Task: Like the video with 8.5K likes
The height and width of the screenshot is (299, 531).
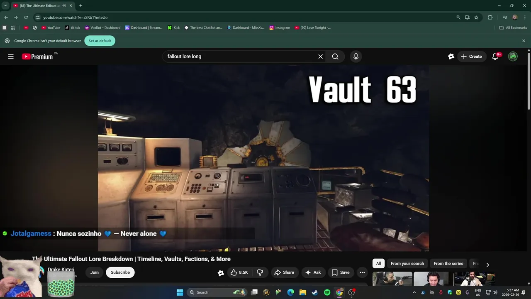Action: 239,272
